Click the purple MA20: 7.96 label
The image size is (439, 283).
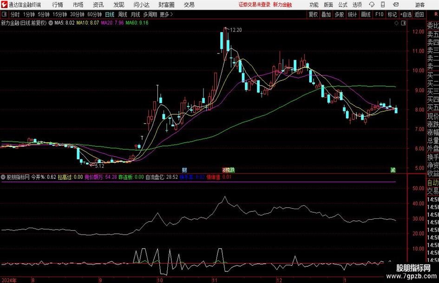(x=112, y=23)
